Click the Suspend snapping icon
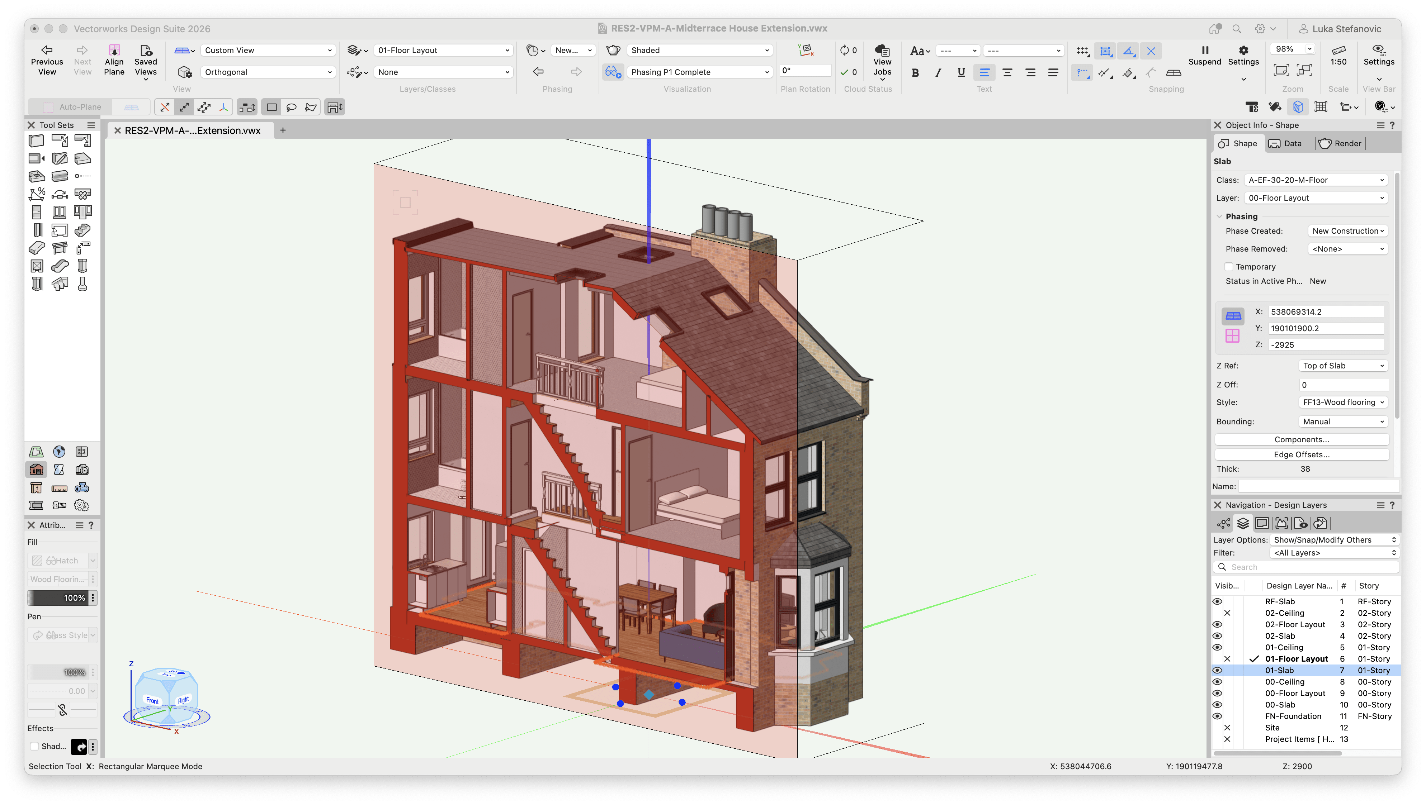1426x805 pixels. (1205, 50)
